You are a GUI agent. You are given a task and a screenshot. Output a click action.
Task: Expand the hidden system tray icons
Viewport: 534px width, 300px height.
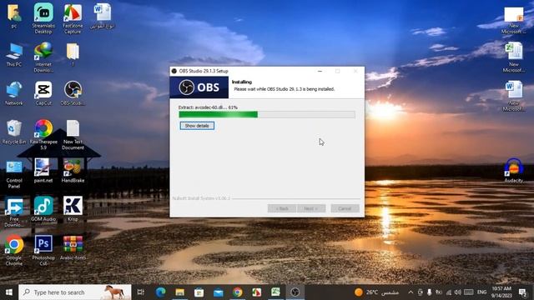411,292
